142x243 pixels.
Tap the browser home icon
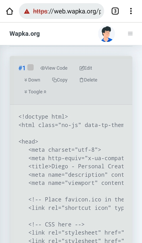point(9,11)
